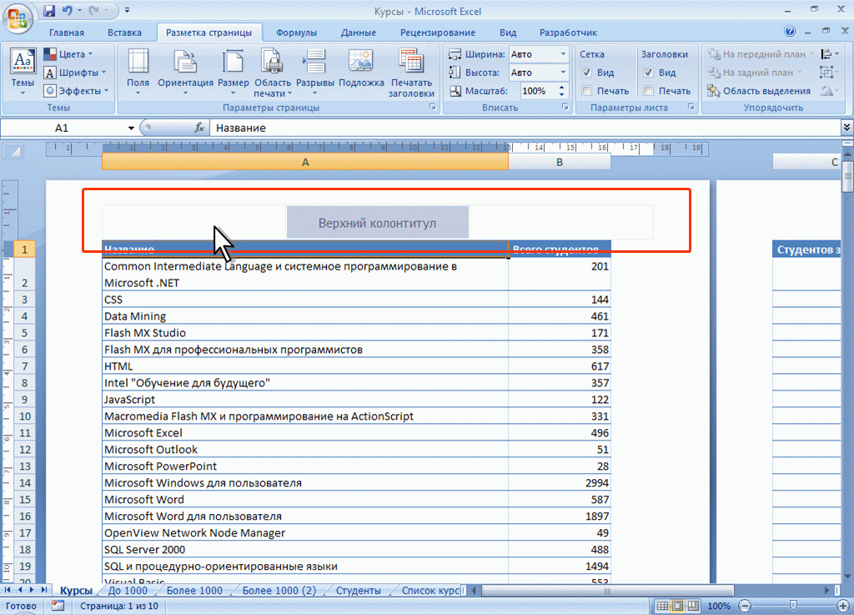Screen dimensions: 854x615
Task: Go to first sheet navigation arrow
Action: (7, 590)
